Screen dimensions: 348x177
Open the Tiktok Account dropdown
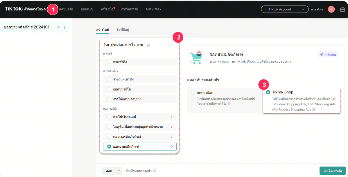point(285,9)
